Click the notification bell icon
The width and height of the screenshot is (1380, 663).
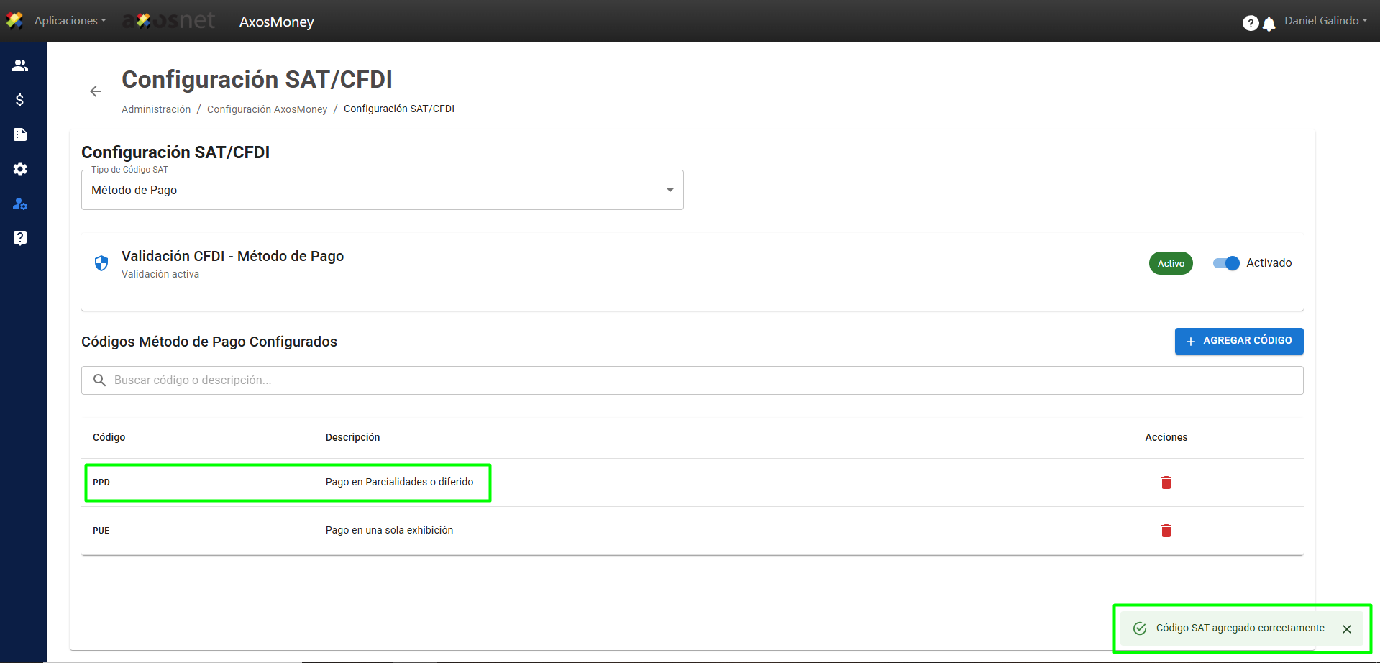point(1269,24)
